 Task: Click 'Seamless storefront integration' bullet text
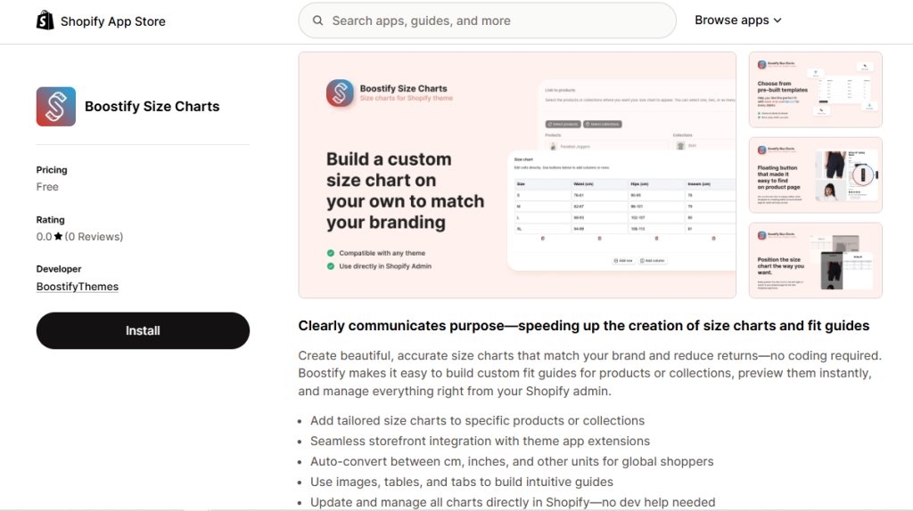click(x=480, y=441)
